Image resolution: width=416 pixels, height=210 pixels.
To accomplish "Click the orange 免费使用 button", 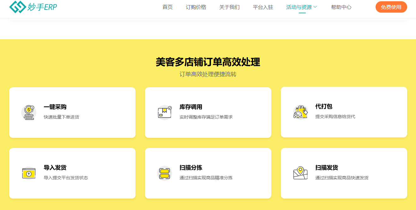I will point(391,6).
